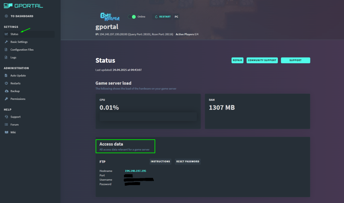Viewport: 344px width, 203px height.
Task: Click Reset Password for FTP
Action: pyautogui.click(x=188, y=161)
